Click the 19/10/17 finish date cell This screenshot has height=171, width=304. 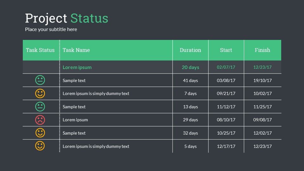coord(263,80)
